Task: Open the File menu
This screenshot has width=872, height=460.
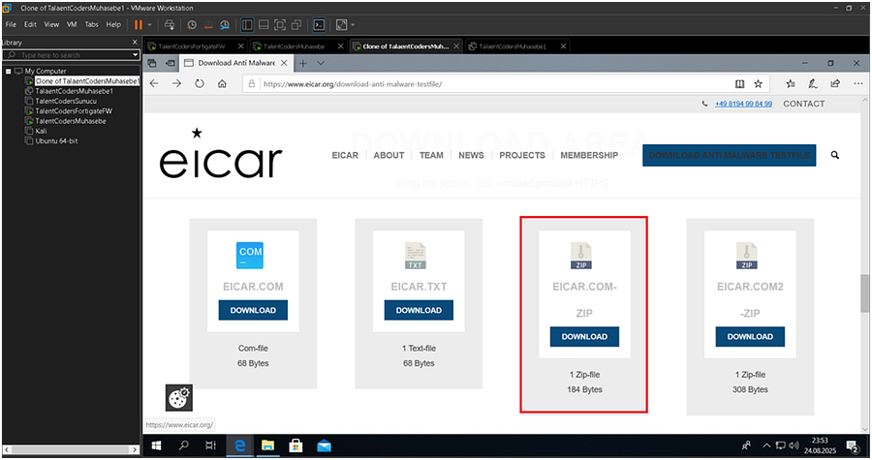Action: click(11, 24)
